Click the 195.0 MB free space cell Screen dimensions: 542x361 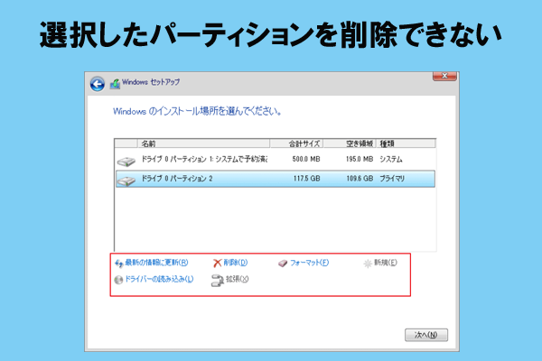coord(360,159)
